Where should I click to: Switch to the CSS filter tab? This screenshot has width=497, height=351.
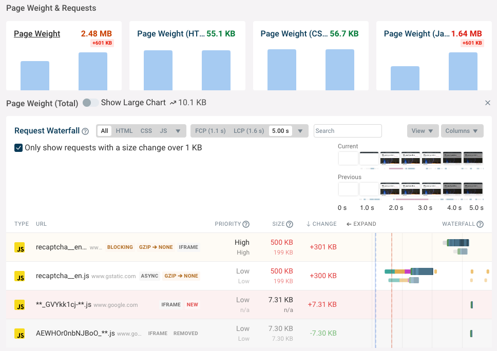146,131
